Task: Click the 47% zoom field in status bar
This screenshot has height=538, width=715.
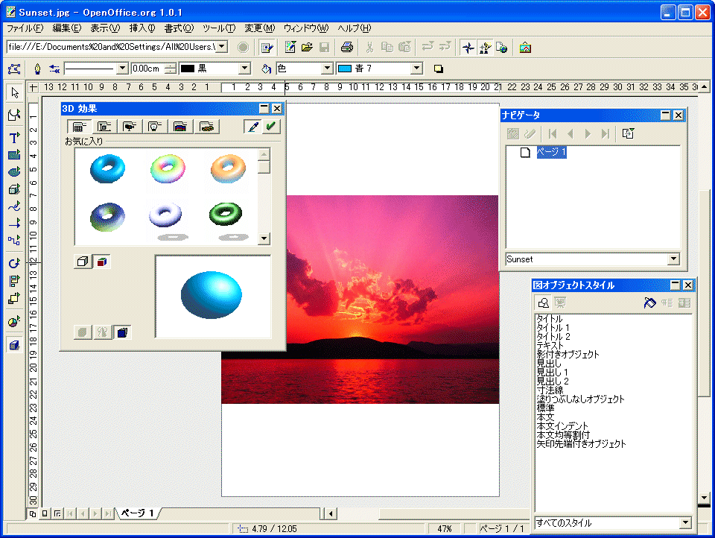Action: (445, 528)
